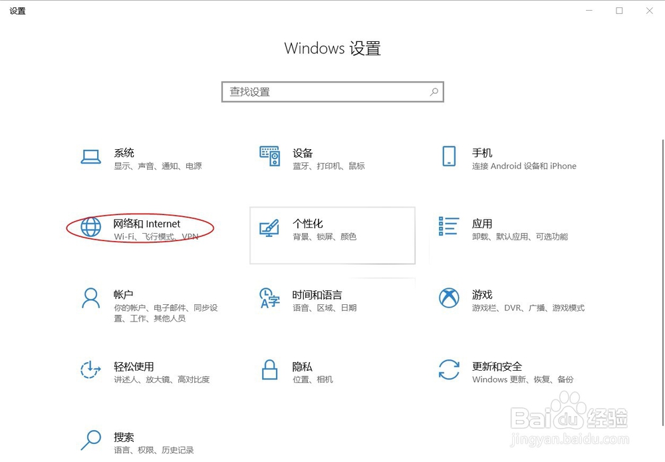
Task: Click the description 讲述人、放大镜、高对比度
Action: click(162, 379)
